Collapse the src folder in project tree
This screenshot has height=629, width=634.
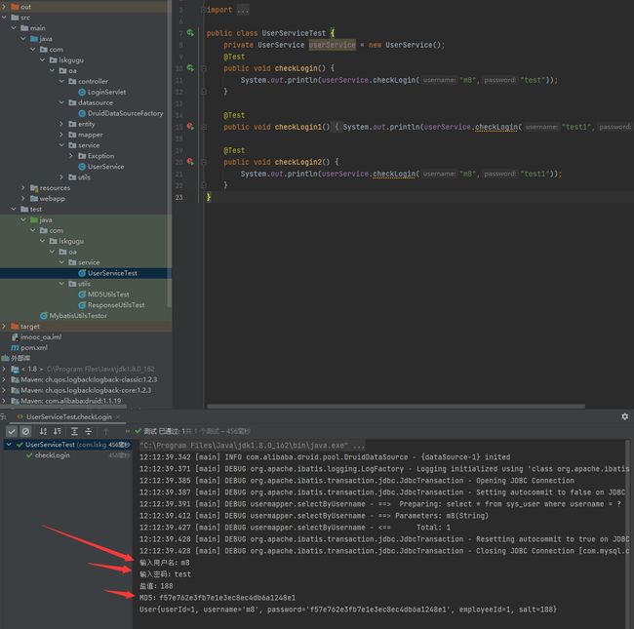coord(4,17)
